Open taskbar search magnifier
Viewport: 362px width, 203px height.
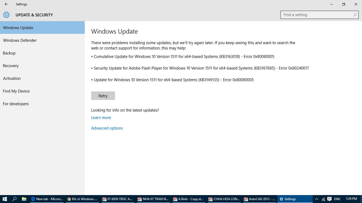(x=15, y=199)
